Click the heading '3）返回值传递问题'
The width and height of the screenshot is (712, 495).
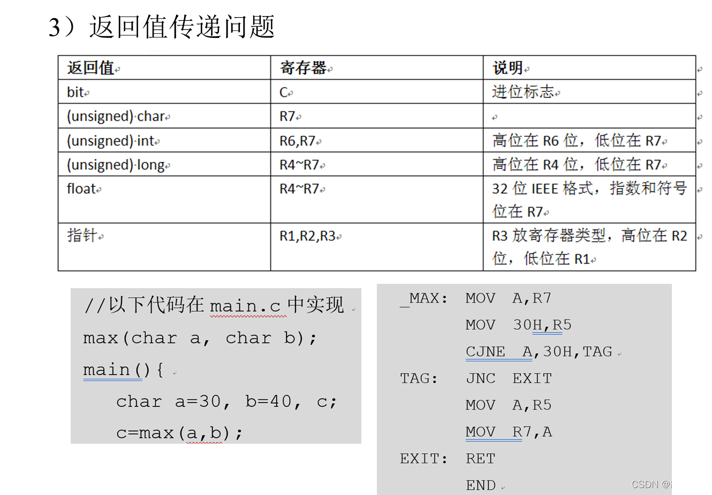click(x=162, y=27)
